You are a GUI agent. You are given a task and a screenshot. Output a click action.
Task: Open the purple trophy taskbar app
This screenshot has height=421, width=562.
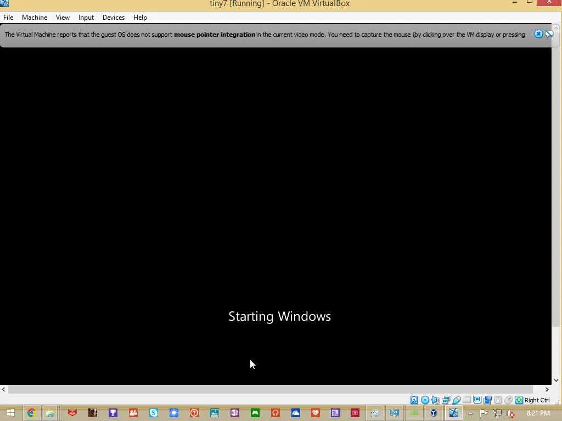point(113,413)
